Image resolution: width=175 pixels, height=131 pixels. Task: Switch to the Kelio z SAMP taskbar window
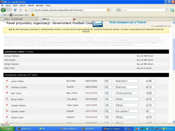pos(70,129)
